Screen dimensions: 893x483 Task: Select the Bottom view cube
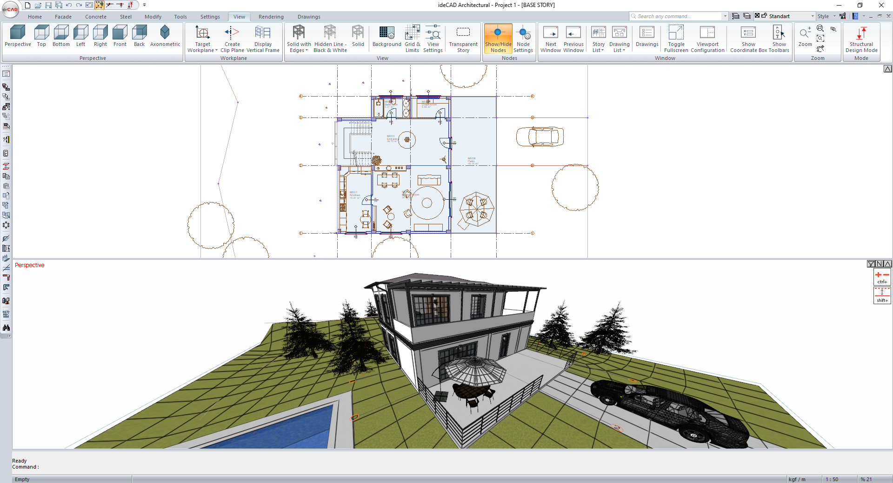(61, 36)
